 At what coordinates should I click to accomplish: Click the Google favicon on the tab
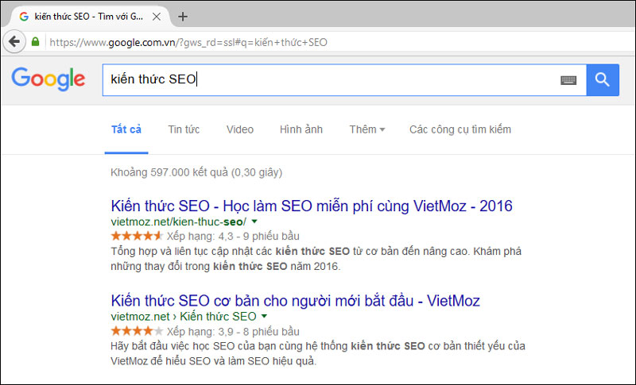click(24, 17)
